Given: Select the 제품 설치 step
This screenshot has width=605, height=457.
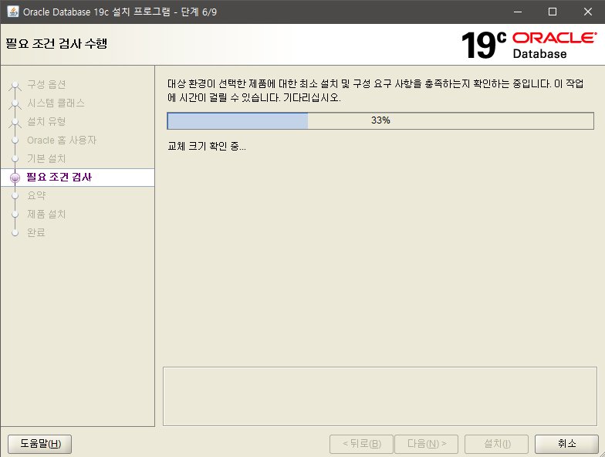Looking at the screenshot, I should (x=46, y=215).
